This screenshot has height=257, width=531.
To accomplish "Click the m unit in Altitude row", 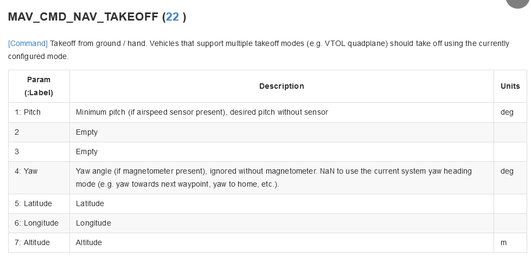I will (503, 242).
